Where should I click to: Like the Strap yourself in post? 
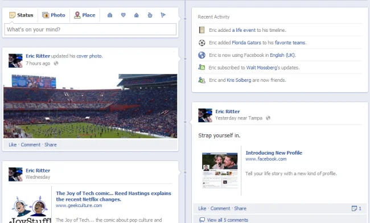[202, 208]
